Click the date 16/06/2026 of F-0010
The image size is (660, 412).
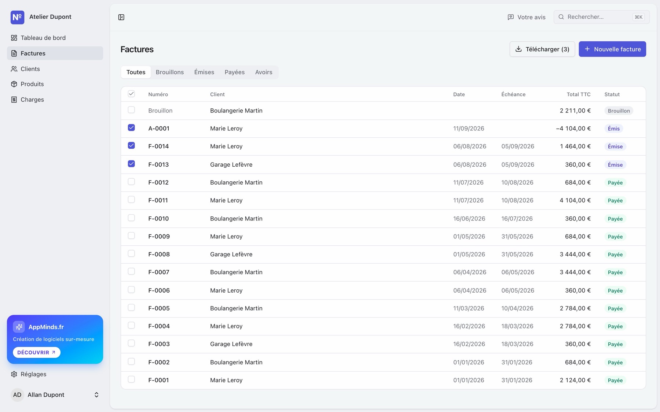469,219
